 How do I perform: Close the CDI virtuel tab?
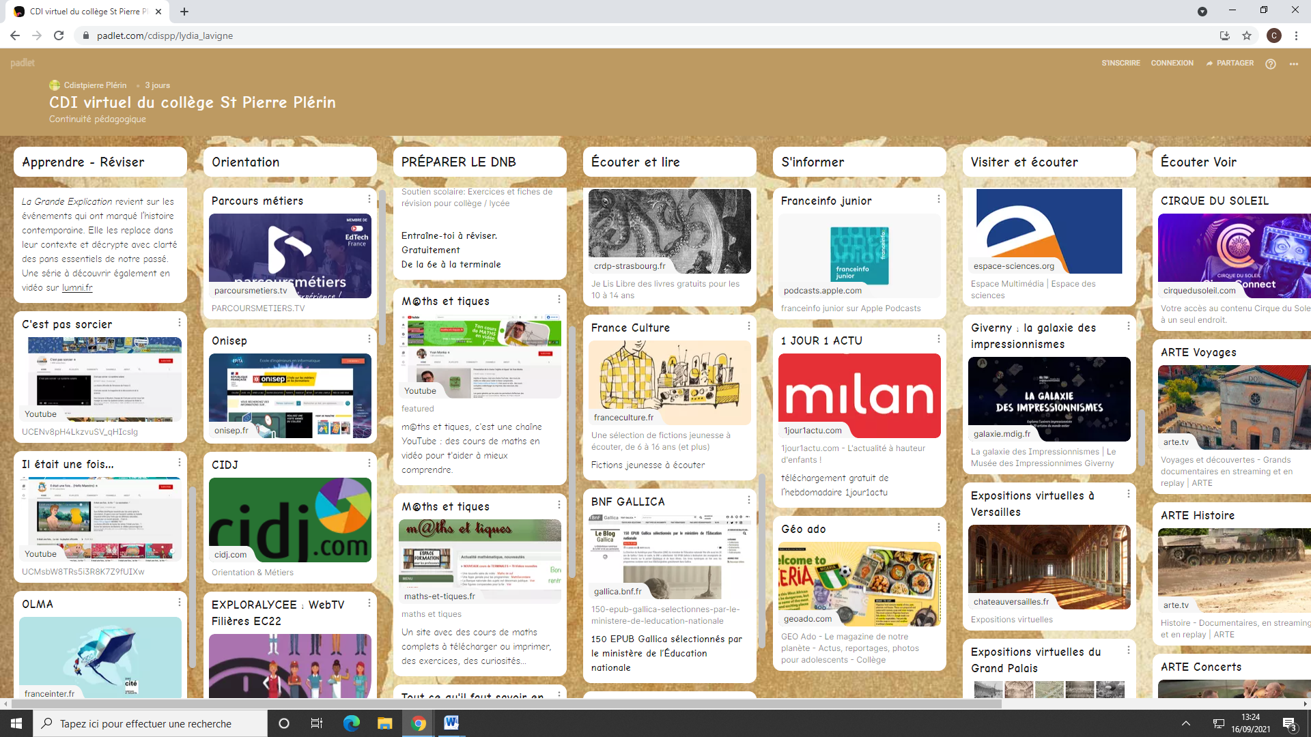pos(158,12)
